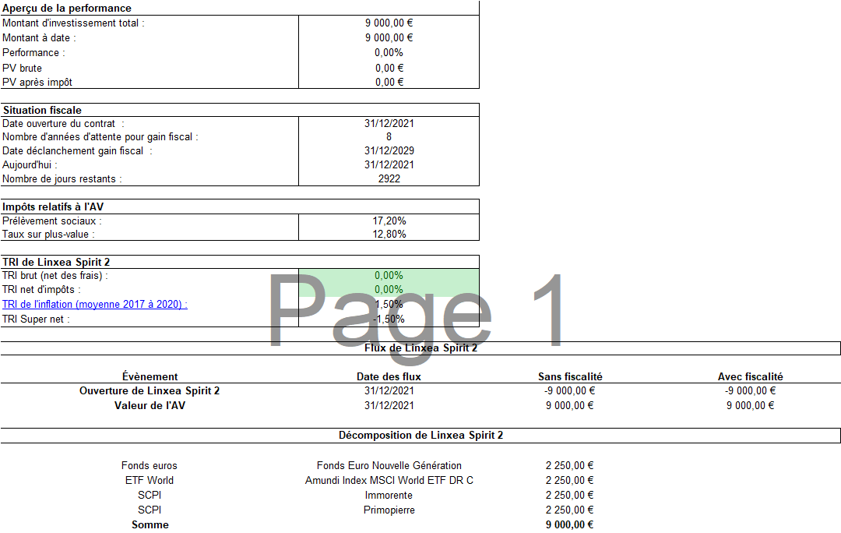Click the "Aujourd'hui :" label
This screenshot has height=533, width=841.
tap(30, 164)
